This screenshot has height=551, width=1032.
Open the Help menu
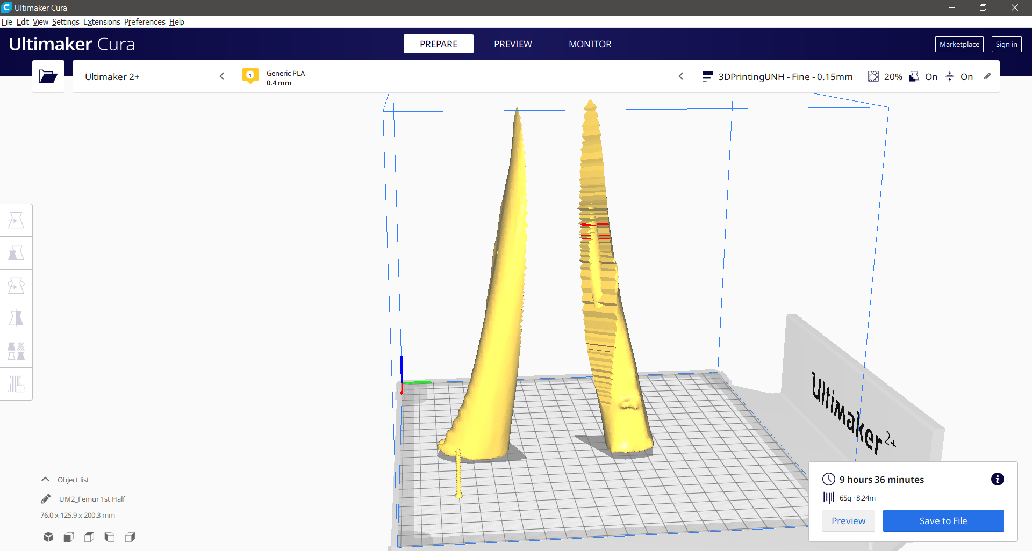tap(176, 22)
